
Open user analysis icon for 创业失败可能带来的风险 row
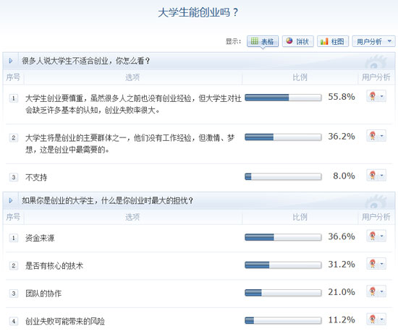(376, 320)
